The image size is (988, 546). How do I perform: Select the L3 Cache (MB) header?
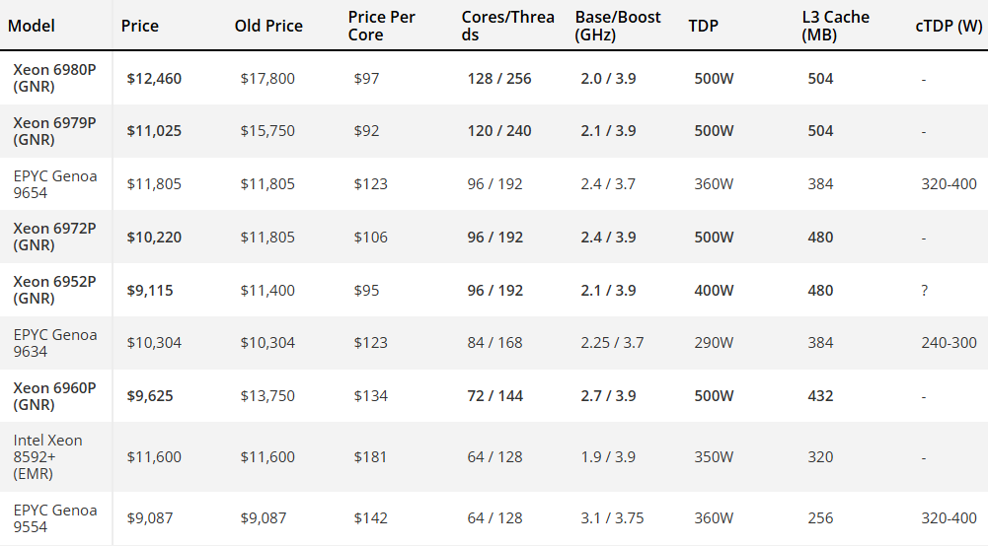(836, 26)
